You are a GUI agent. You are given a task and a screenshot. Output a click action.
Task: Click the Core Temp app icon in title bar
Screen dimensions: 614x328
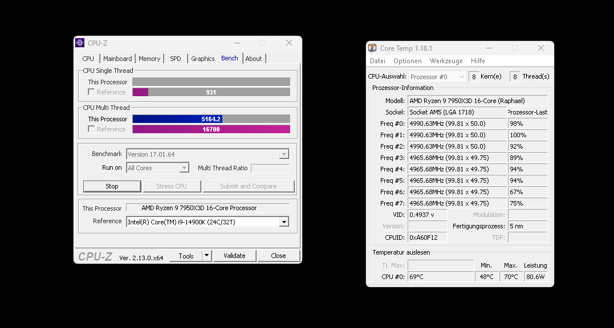(x=372, y=48)
